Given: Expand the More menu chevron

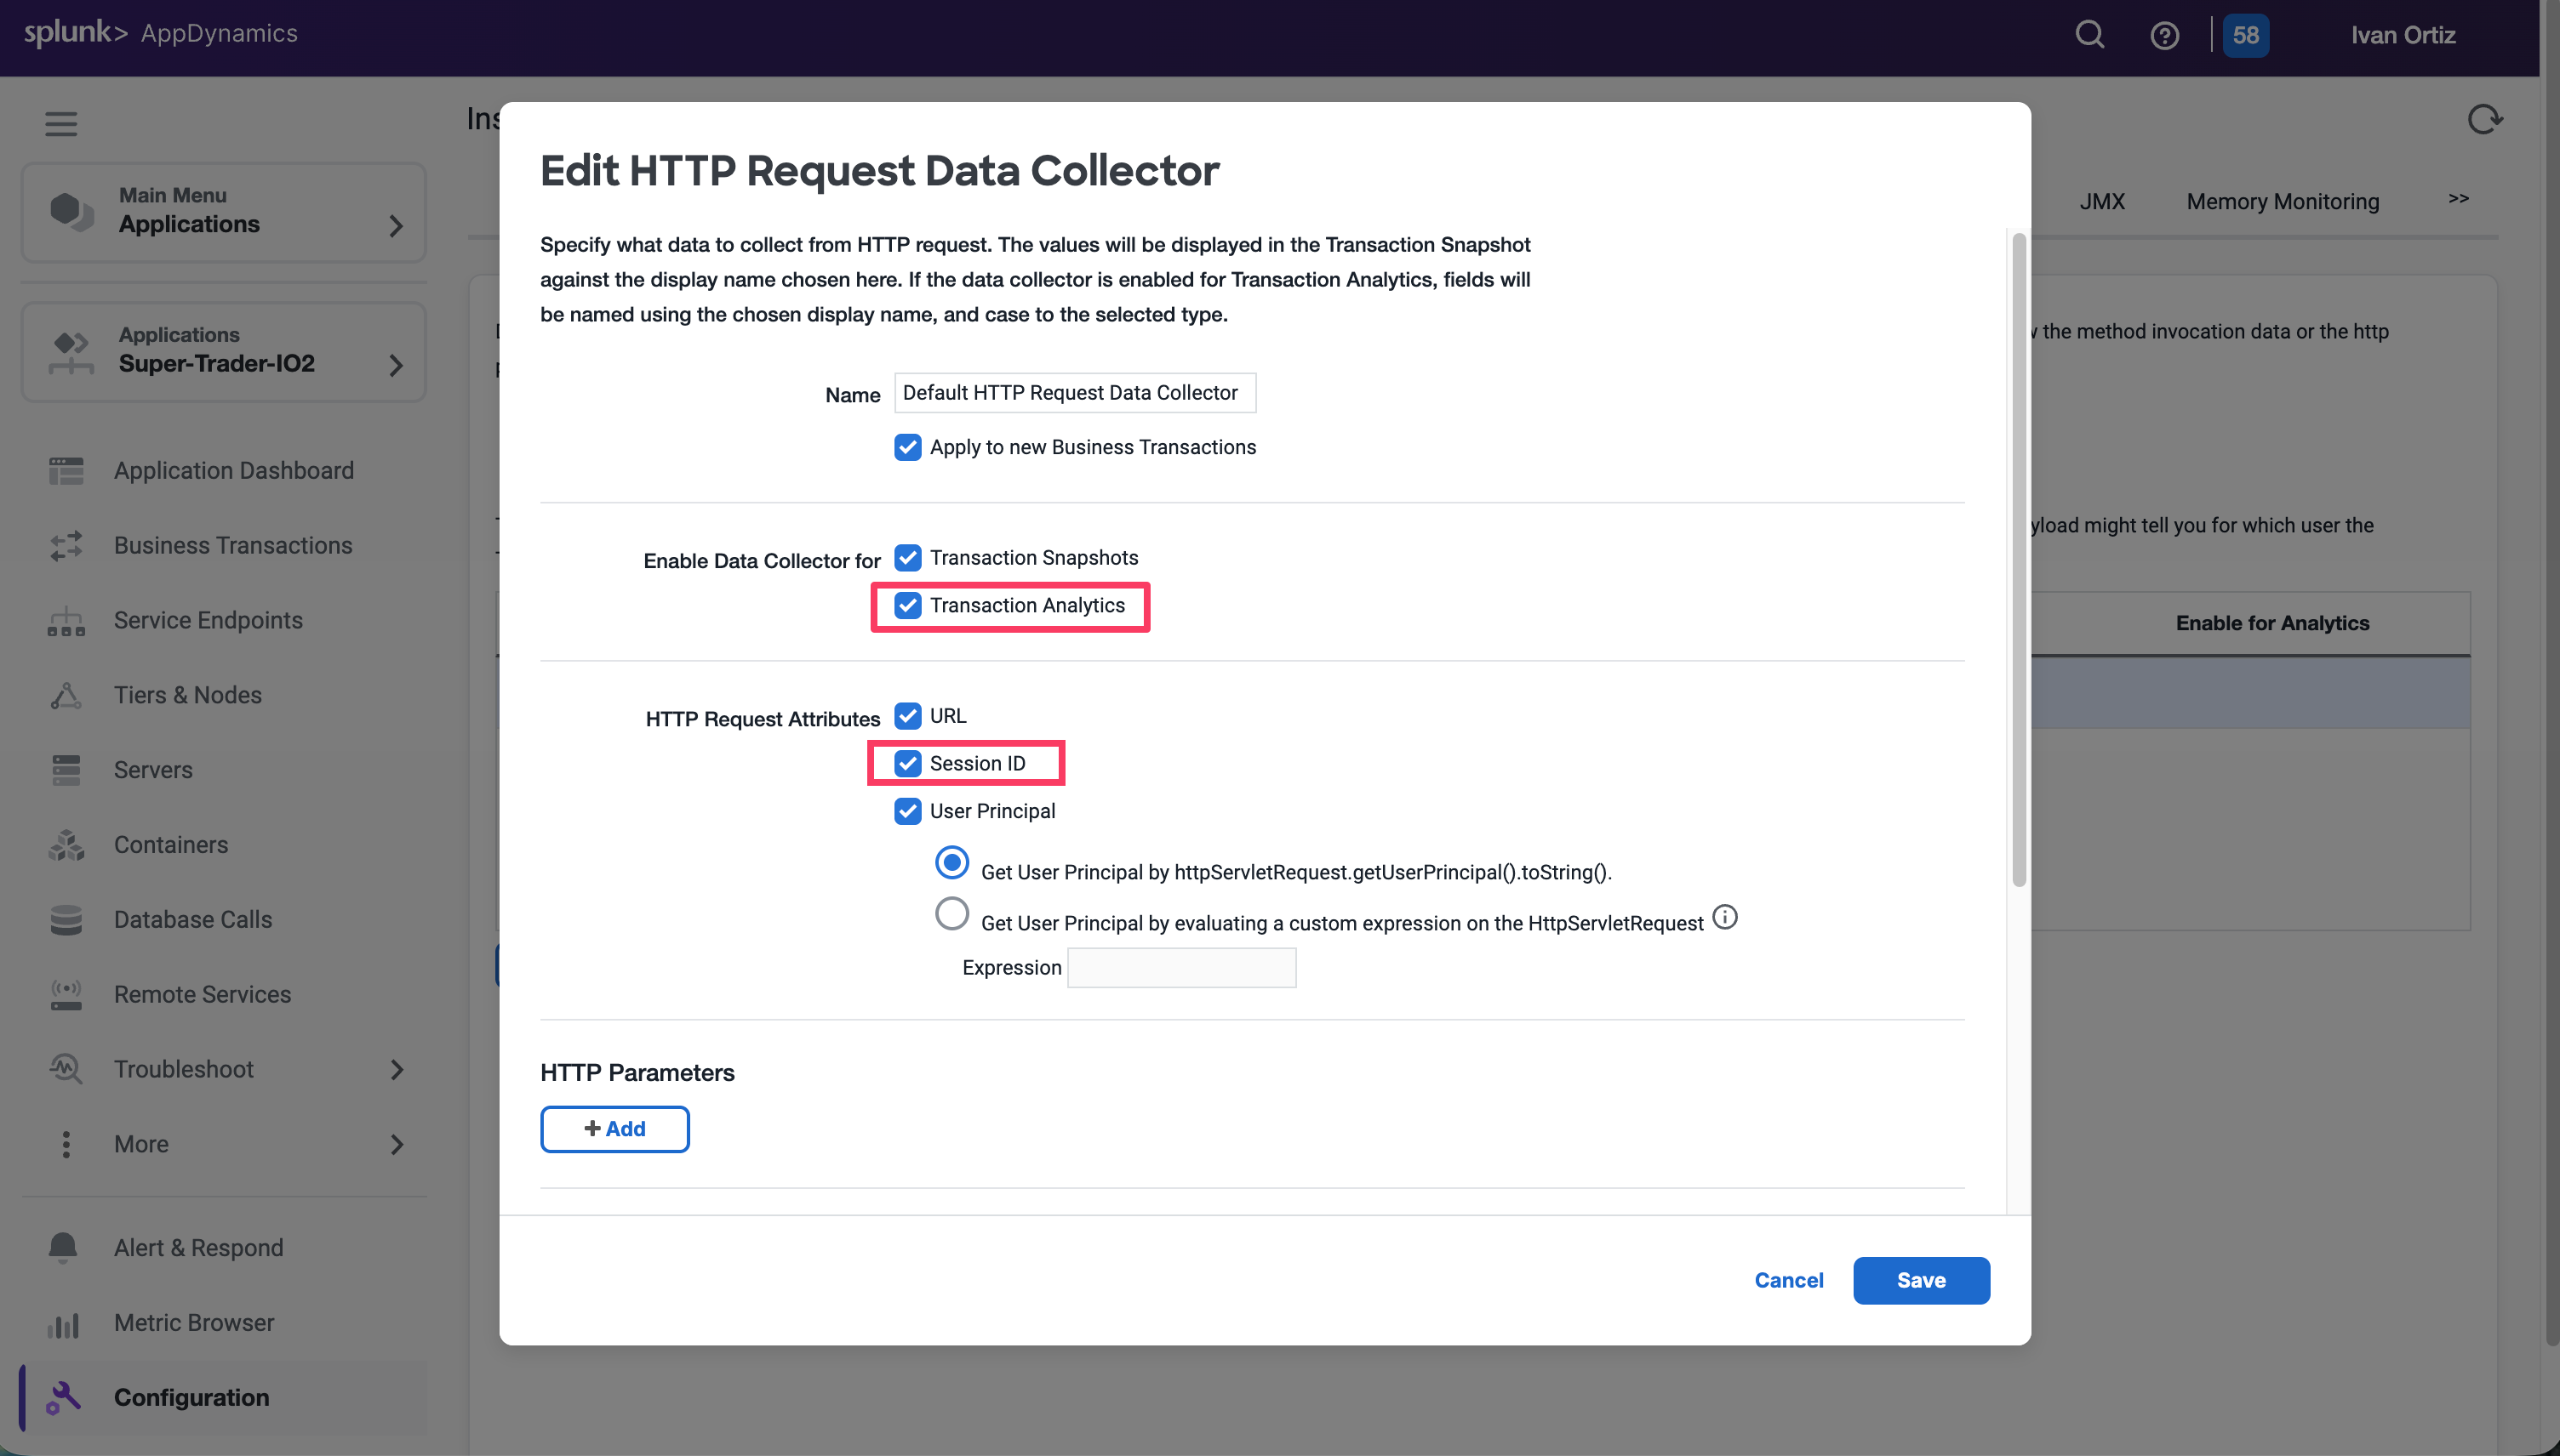Looking at the screenshot, I should pyautogui.click(x=396, y=1144).
